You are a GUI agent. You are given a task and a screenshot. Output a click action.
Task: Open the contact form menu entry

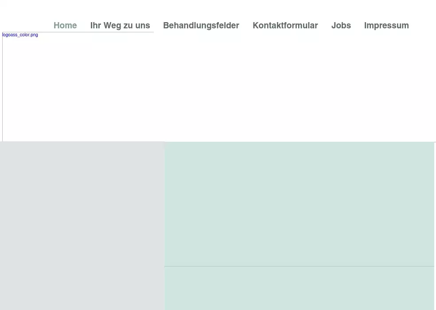[285, 26]
